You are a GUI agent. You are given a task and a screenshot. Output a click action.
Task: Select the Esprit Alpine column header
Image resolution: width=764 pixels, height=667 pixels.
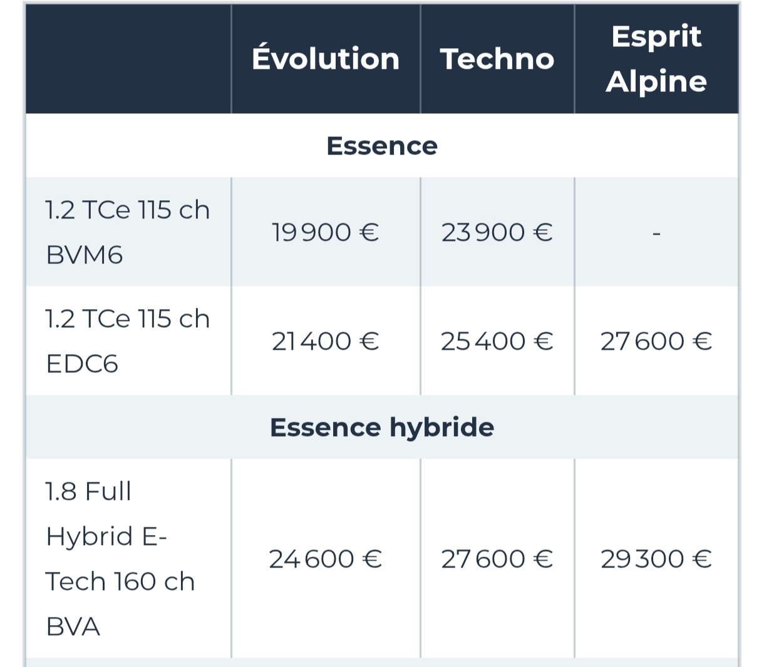point(656,59)
